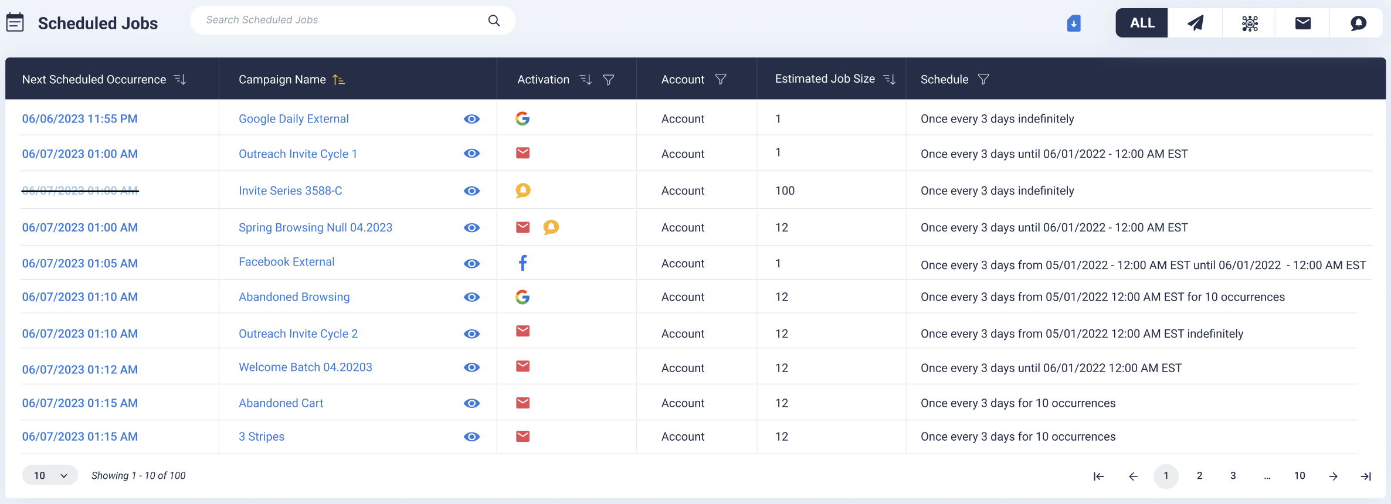
Task: Switch to the paper plane tab
Action: pos(1195,23)
